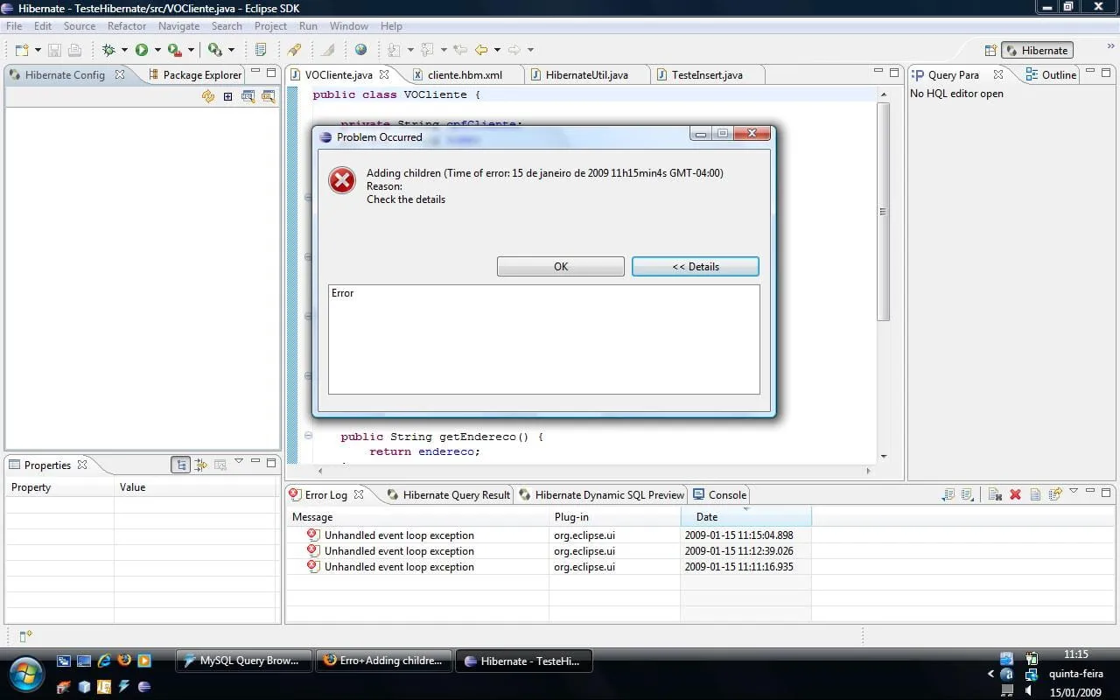
Task: Open MySQL Query Browser from the taskbar
Action: pos(244,661)
